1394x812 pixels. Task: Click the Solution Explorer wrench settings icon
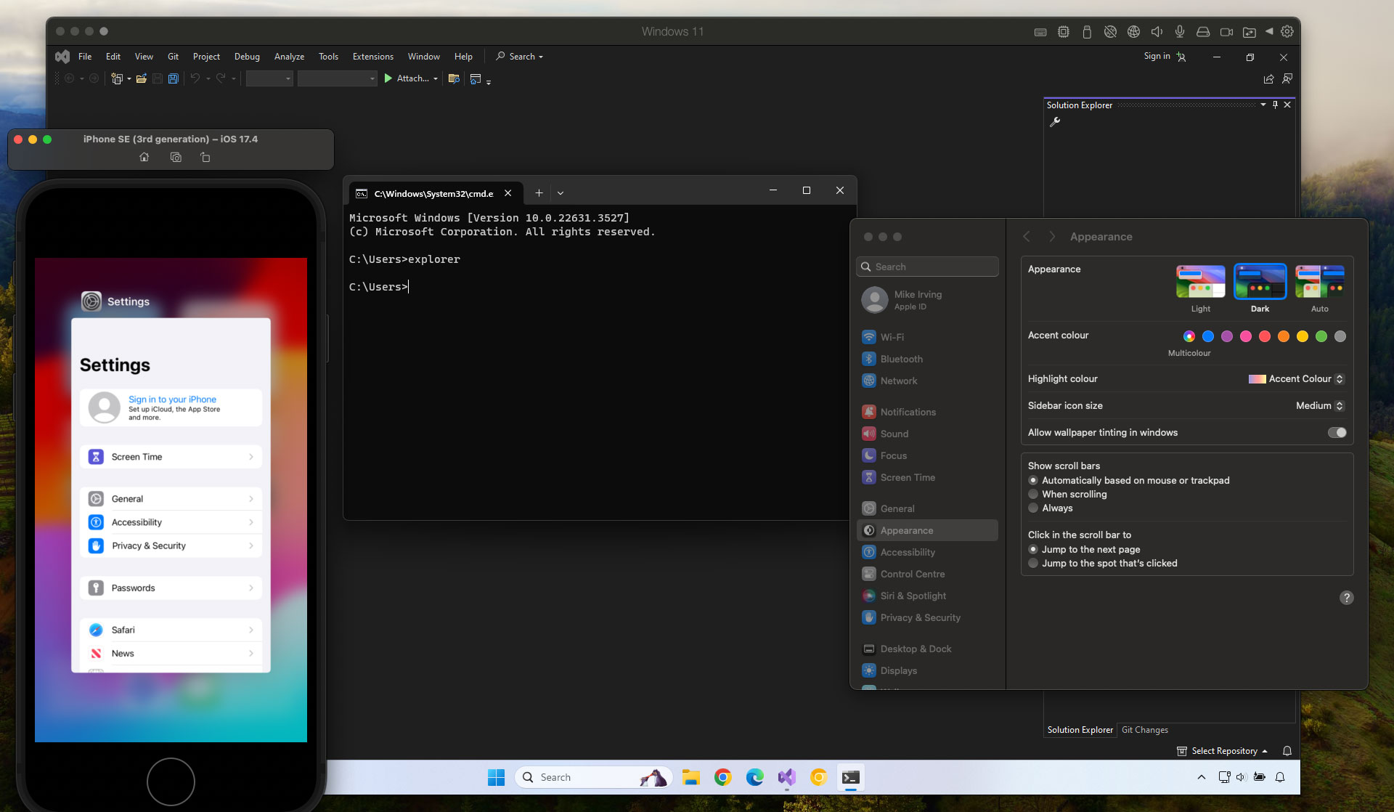pos(1055,122)
